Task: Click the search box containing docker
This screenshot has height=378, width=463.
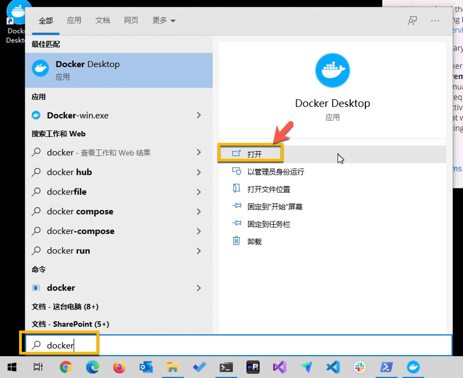Action: [239, 345]
